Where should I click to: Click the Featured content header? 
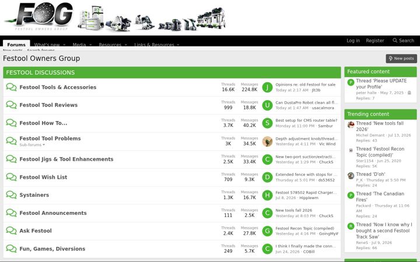click(x=380, y=72)
